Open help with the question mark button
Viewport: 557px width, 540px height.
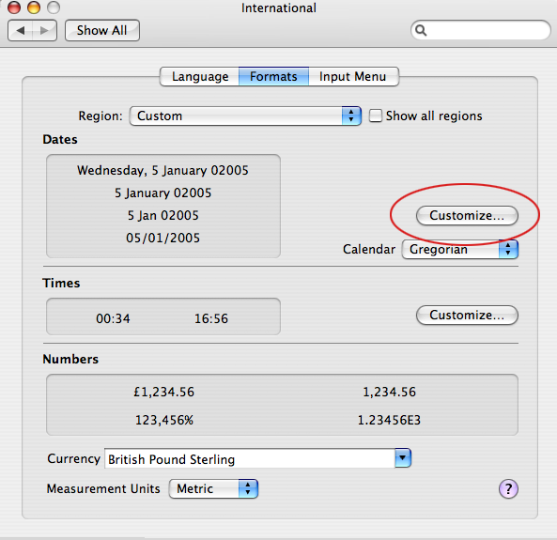coord(508,489)
